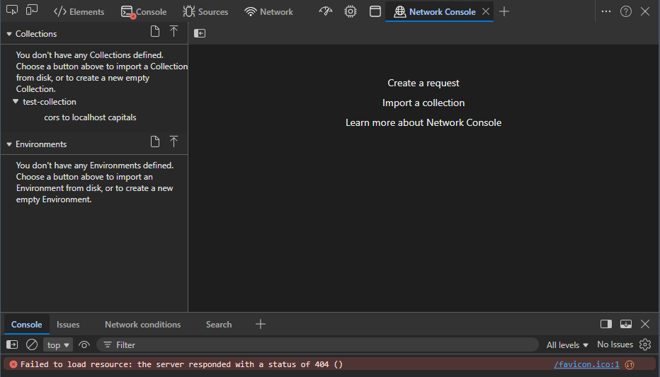Click the Create a request link
This screenshot has width=660, height=377.
click(x=423, y=83)
